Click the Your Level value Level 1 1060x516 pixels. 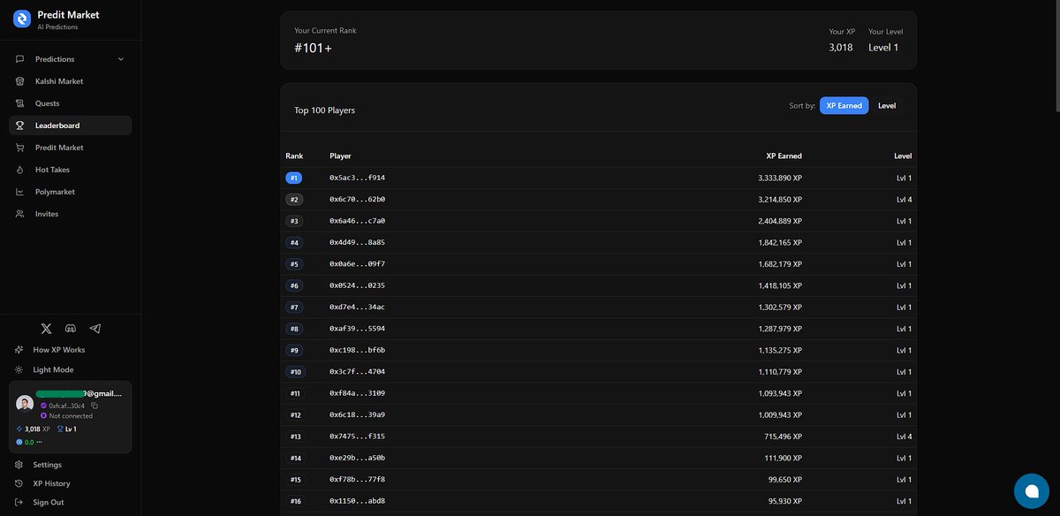[883, 48]
